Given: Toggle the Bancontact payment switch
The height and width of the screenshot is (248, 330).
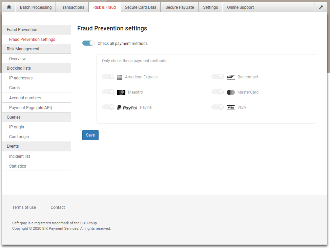Looking at the screenshot, I should (x=218, y=77).
